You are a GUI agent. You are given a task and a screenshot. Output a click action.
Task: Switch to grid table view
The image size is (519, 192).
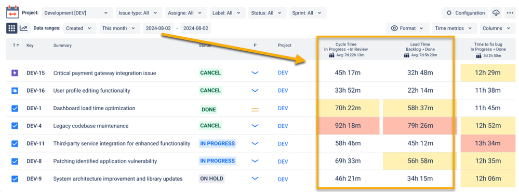tap(12, 28)
